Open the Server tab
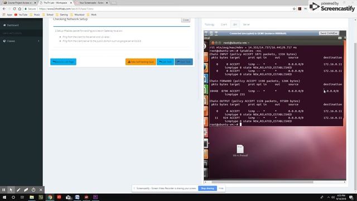This screenshot has width=357, height=201. 247,25
